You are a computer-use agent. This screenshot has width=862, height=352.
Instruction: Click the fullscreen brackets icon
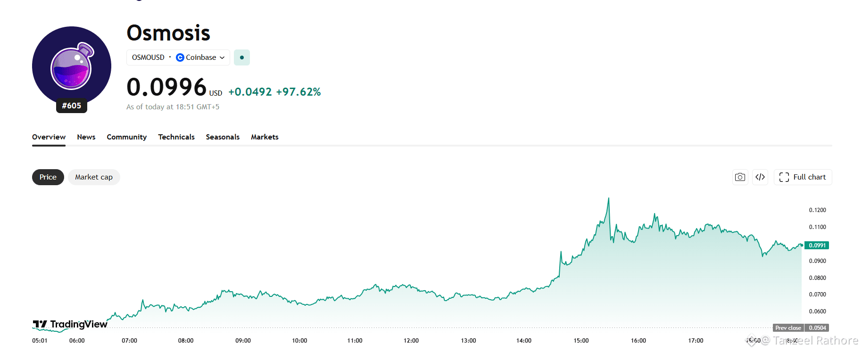(784, 177)
